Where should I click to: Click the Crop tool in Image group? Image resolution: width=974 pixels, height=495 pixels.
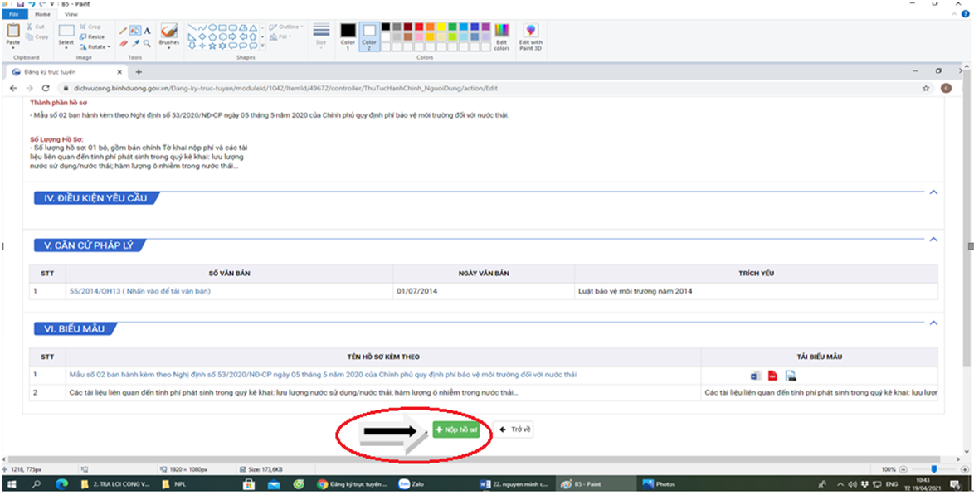[90, 27]
